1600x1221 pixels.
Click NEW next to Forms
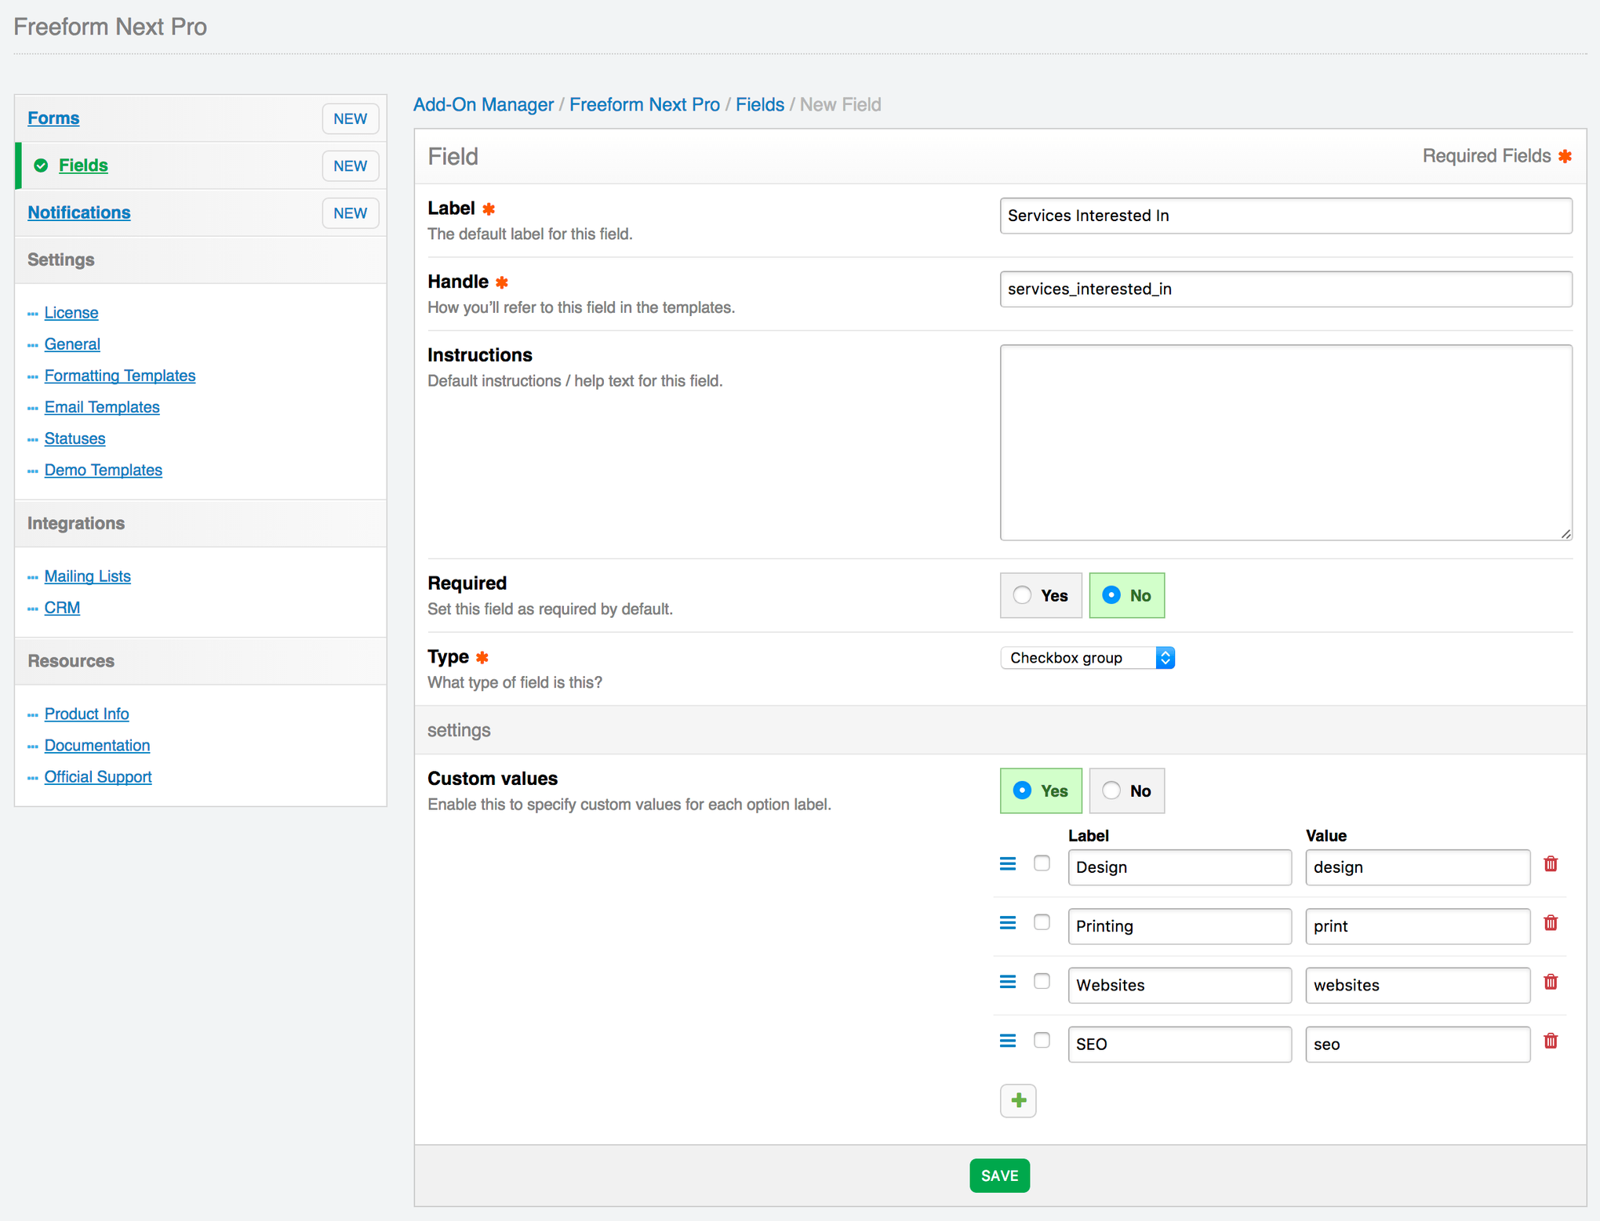tap(350, 118)
